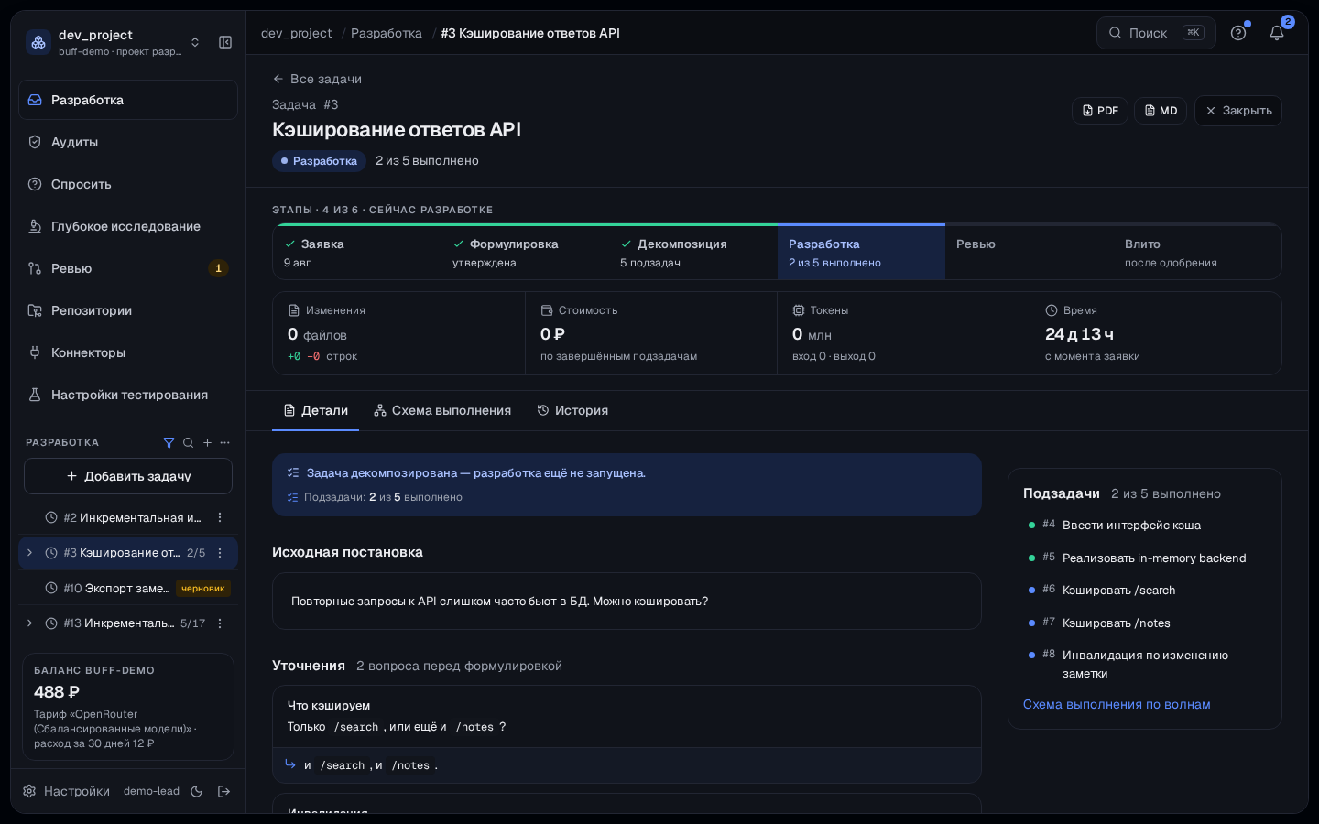Open subtask #7 Кэшировать /notes
The width and height of the screenshot is (1319, 824).
(x=1145, y=623)
